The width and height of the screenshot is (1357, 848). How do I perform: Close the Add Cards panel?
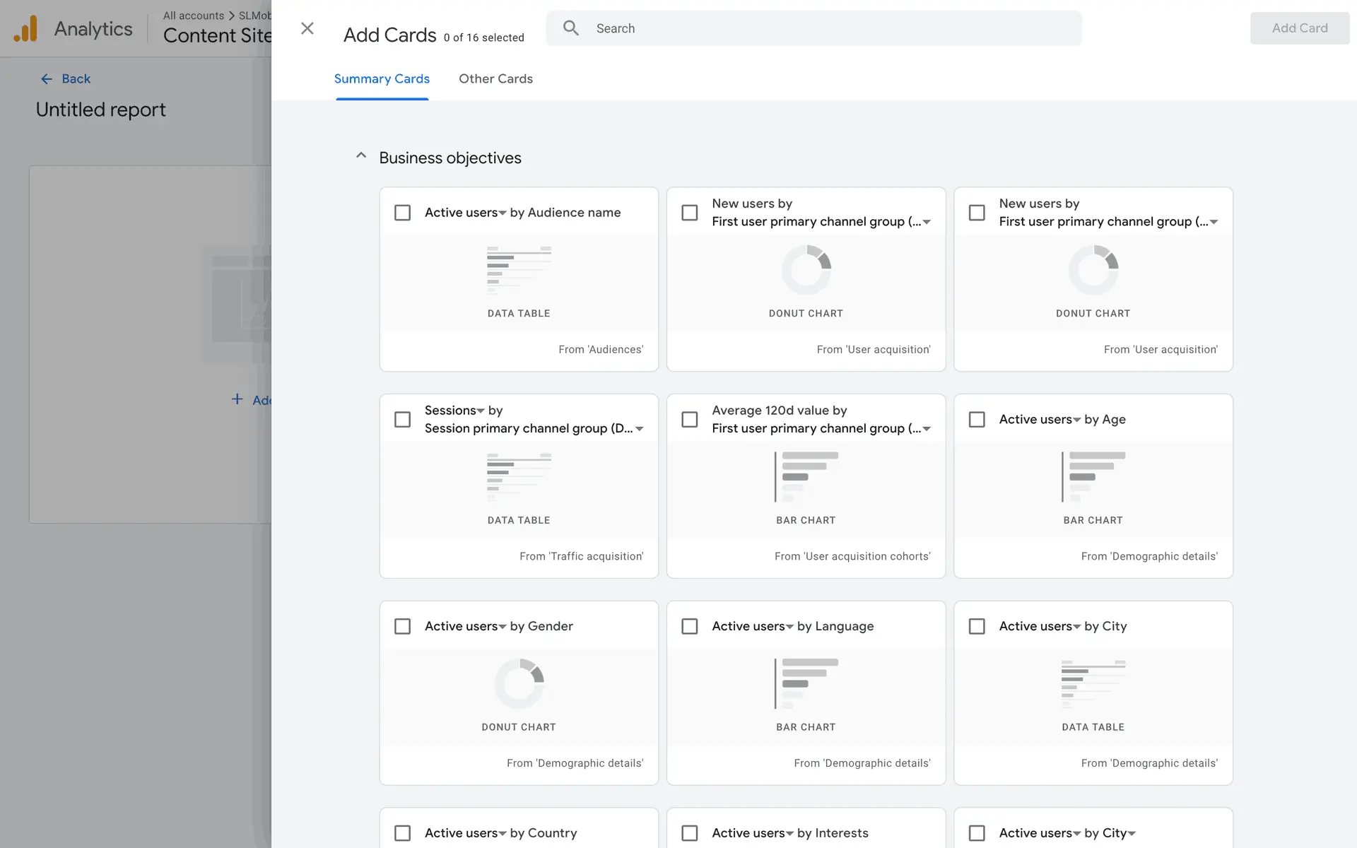(x=307, y=28)
